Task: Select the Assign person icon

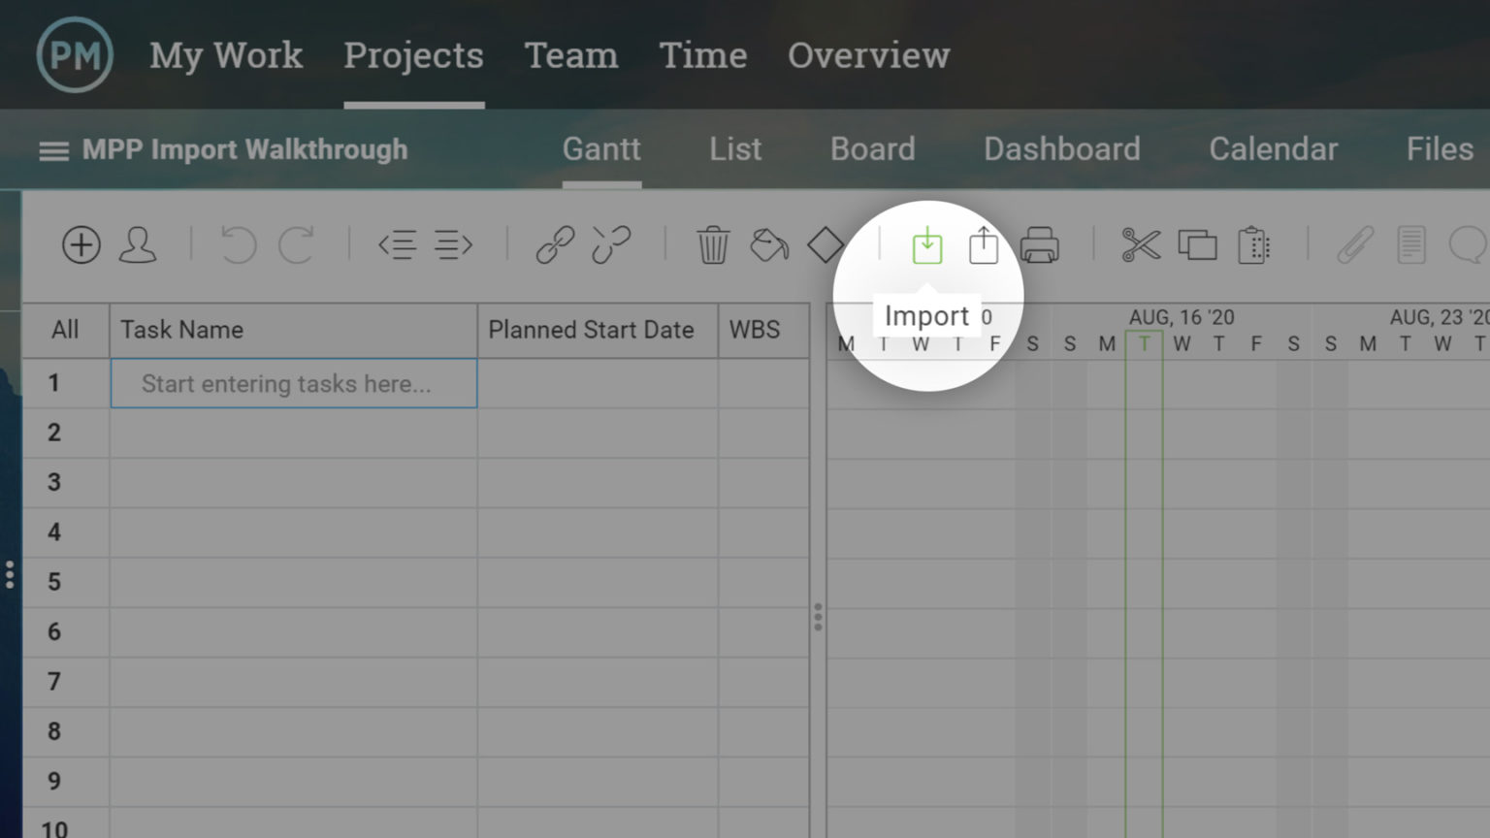Action: pyautogui.click(x=139, y=245)
